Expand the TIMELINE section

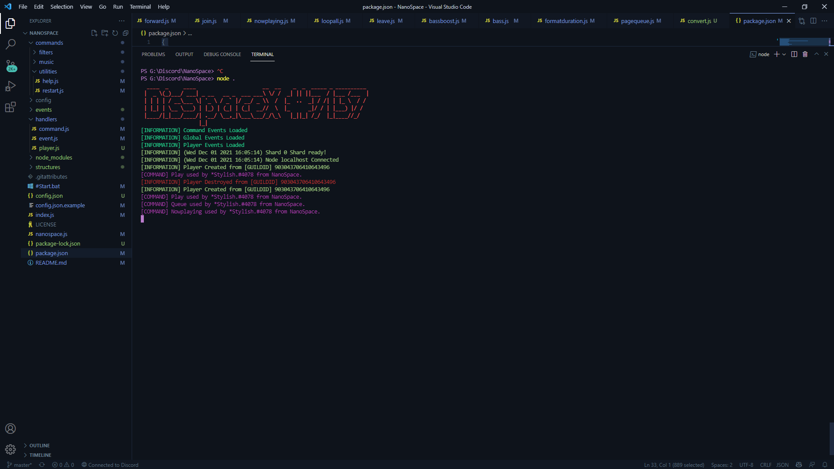pos(40,455)
